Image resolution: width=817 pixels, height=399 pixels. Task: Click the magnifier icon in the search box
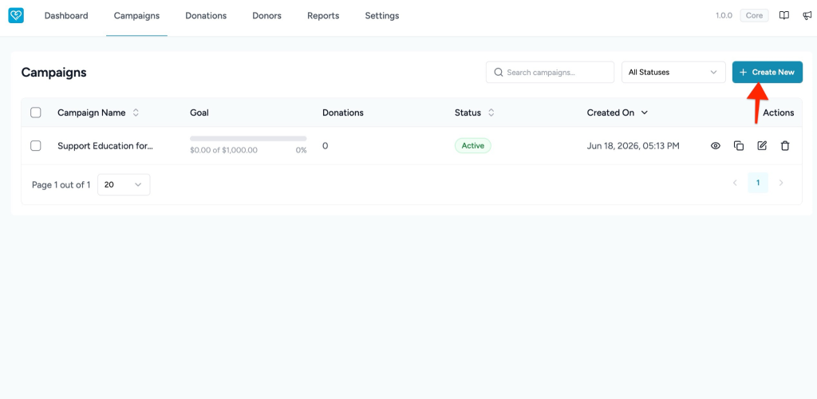coord(498,73)
